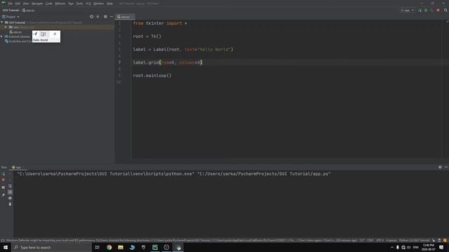Screen dimensions: 449x252
Task: Select External Libraries in project tree
Action: pos(17,36)
